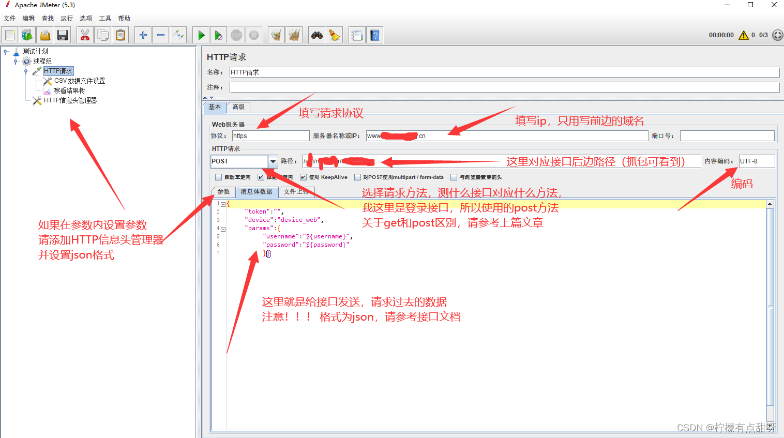Screen dimensions: 784x438
Task: Expand all nodes with plus icon
Action: pos(143,35)
